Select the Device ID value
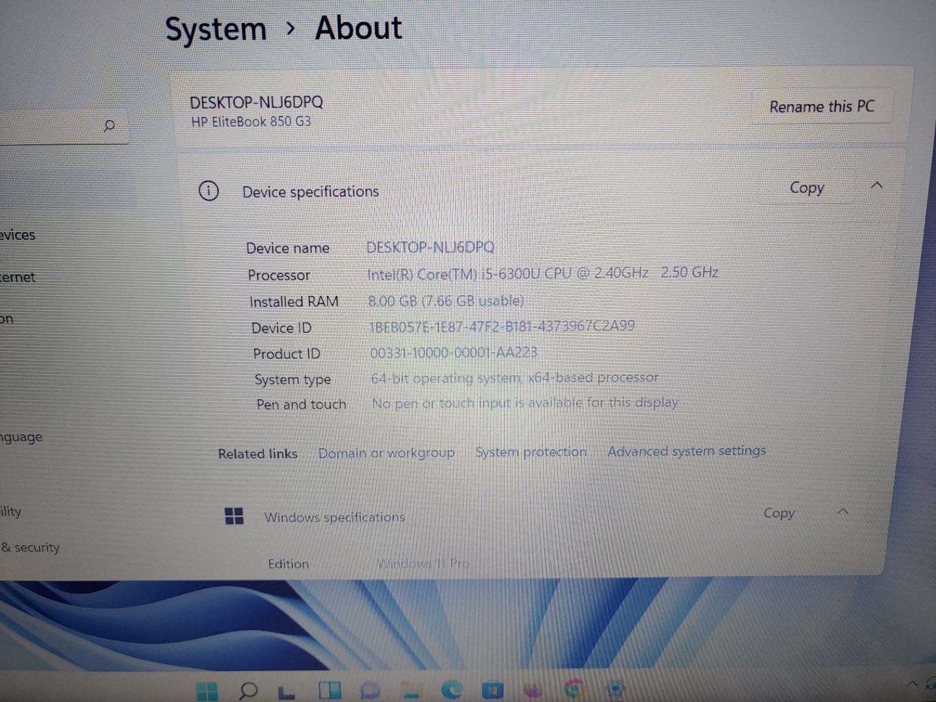The height and width of the screenshot is (702, 936). click(x=502, y=326)
